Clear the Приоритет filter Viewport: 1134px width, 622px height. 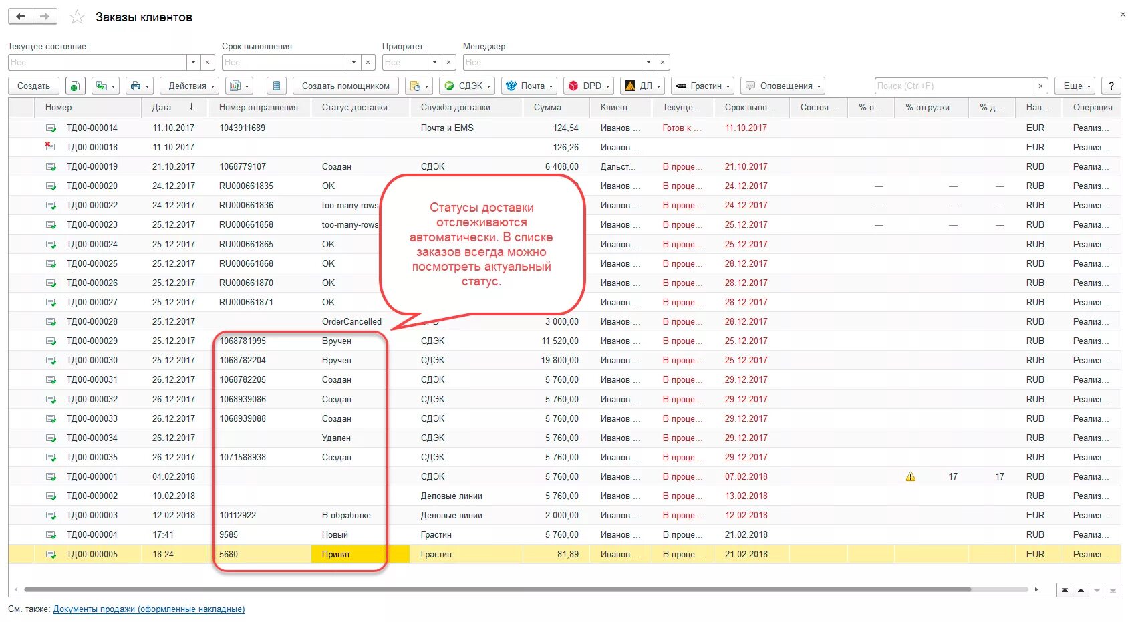(449, 62)
